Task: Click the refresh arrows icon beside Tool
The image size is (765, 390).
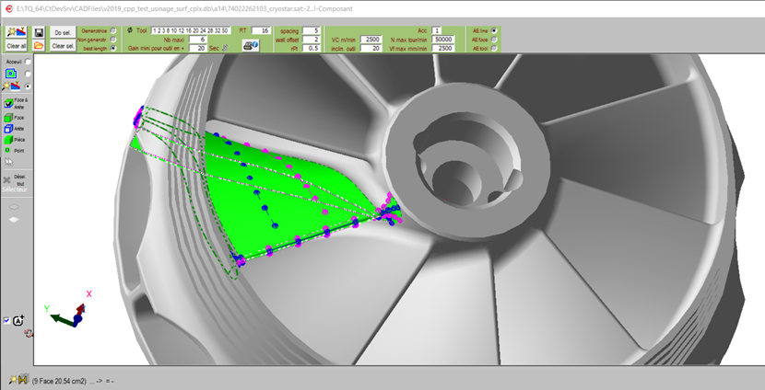Action: pos(130,30)
